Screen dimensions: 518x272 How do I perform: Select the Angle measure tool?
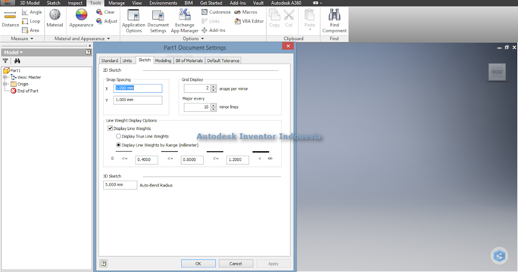click(32, 12)
